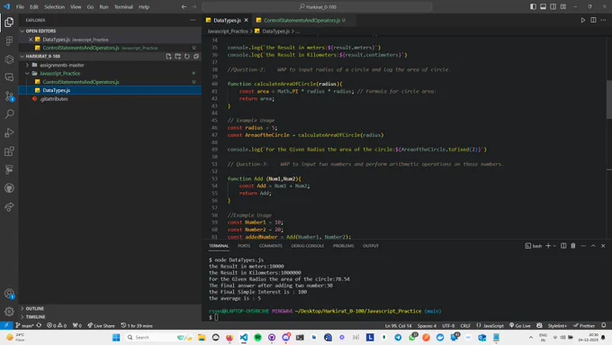Collapse the Javascript_Practice folder

pos(59,74)
